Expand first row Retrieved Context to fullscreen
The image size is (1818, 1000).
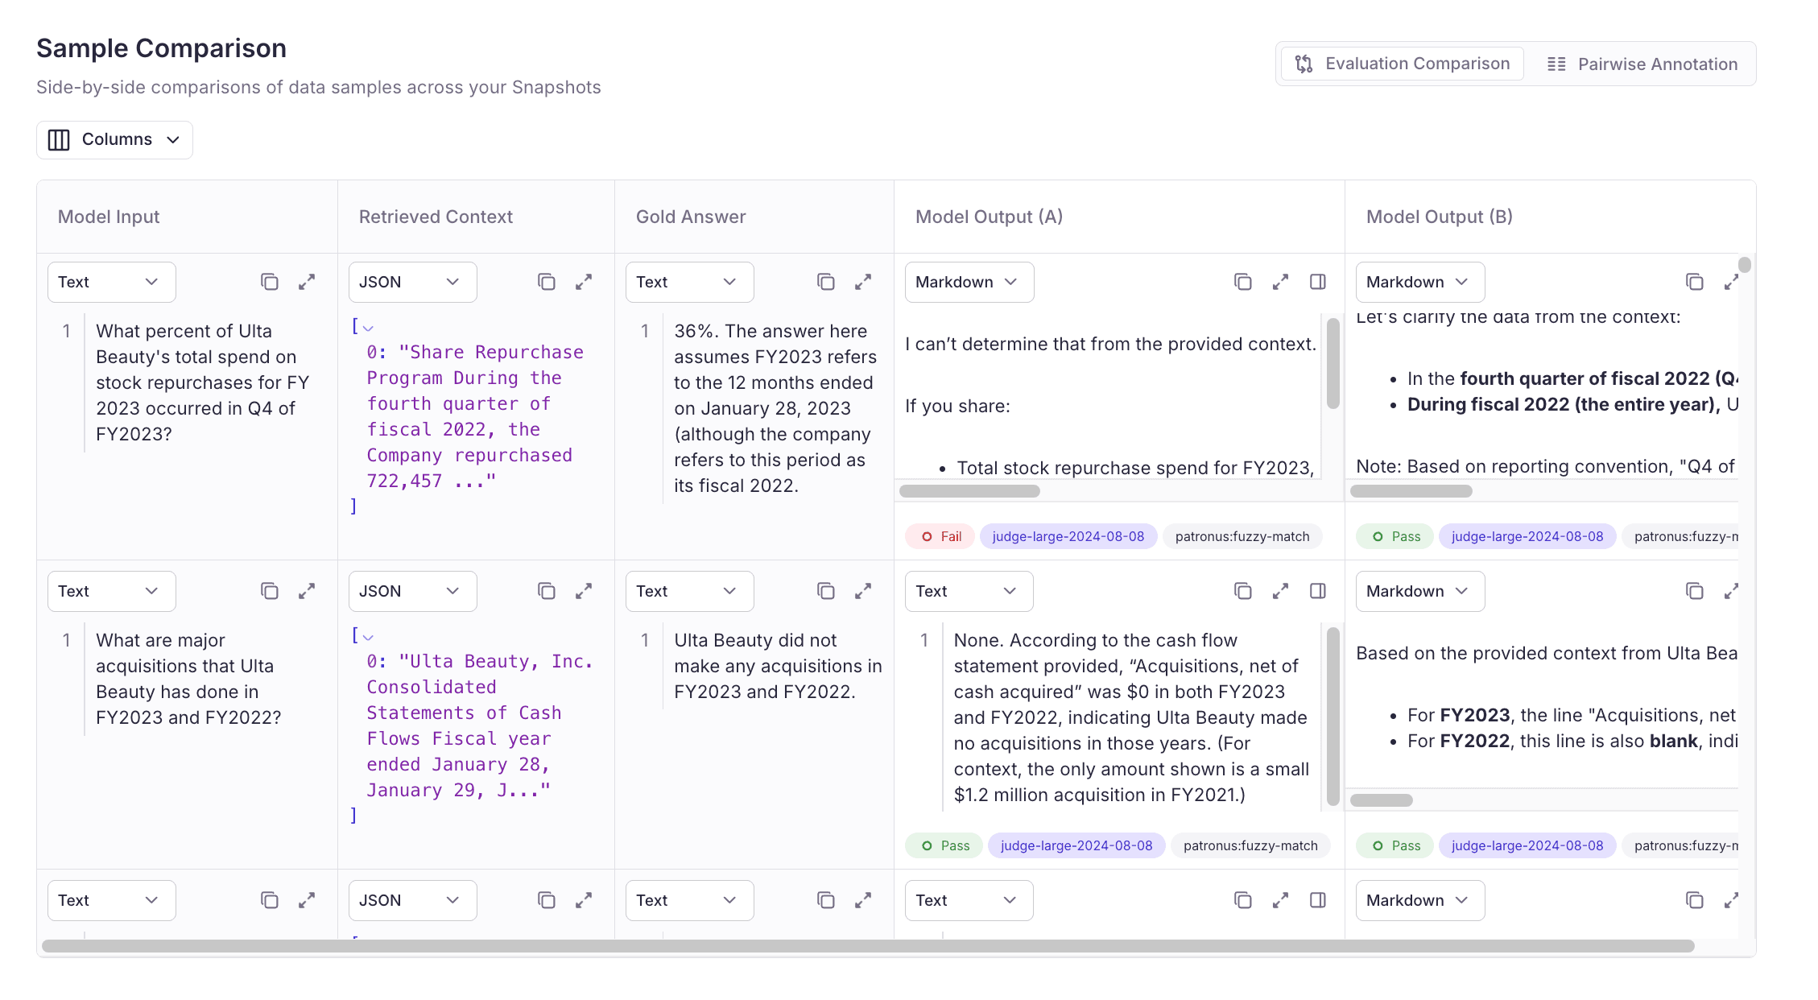(584, 282)
